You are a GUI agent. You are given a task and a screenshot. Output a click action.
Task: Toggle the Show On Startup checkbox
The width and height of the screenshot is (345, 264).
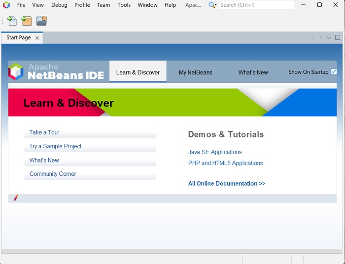334,71
